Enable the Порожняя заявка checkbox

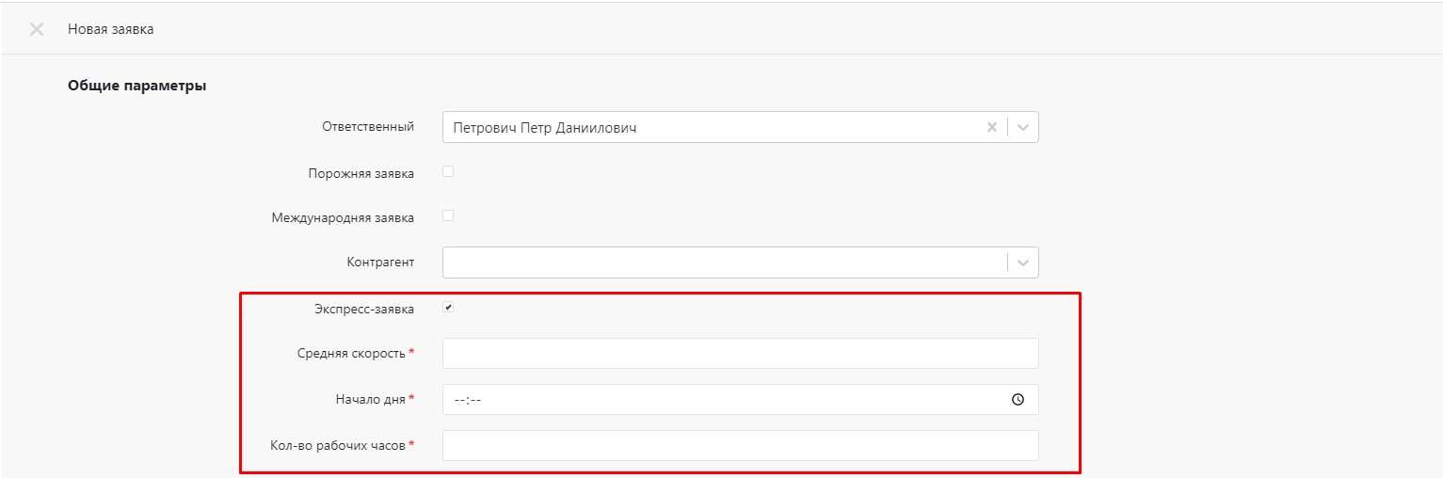click(x=448, y=171)
